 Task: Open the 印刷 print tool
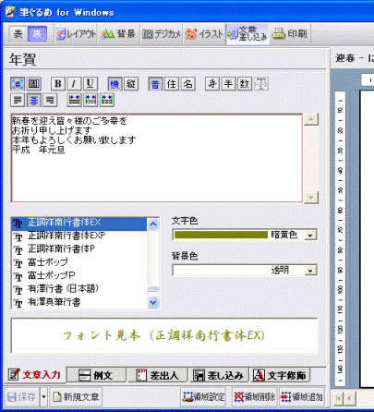point(290,34)
